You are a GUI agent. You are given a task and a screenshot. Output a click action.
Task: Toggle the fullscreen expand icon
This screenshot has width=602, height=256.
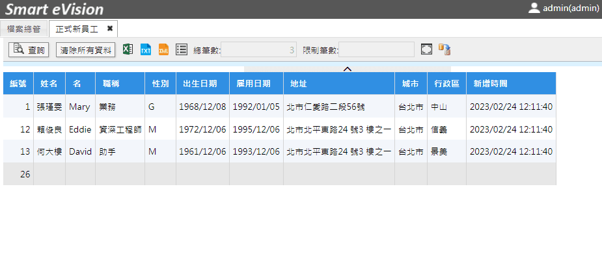(x=426, y=49)
